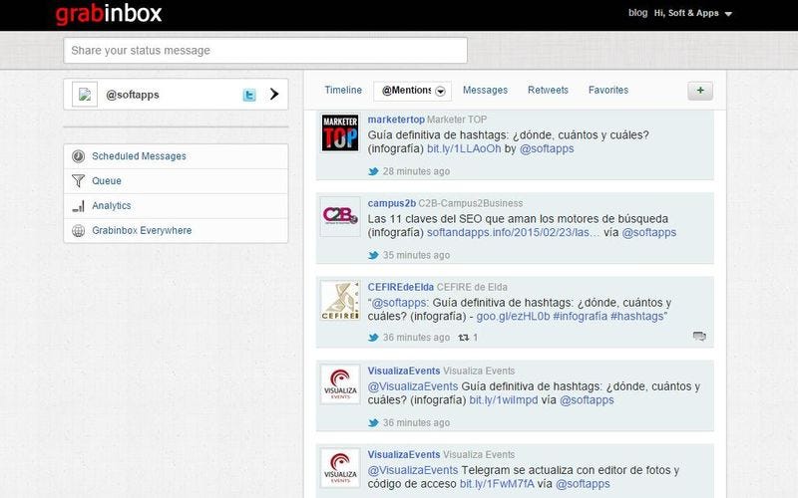Viewport: 798px width, 498px height.
Task: Open conversation icon on CEFIREdeElda tweet
Action: tap(699, 336)
